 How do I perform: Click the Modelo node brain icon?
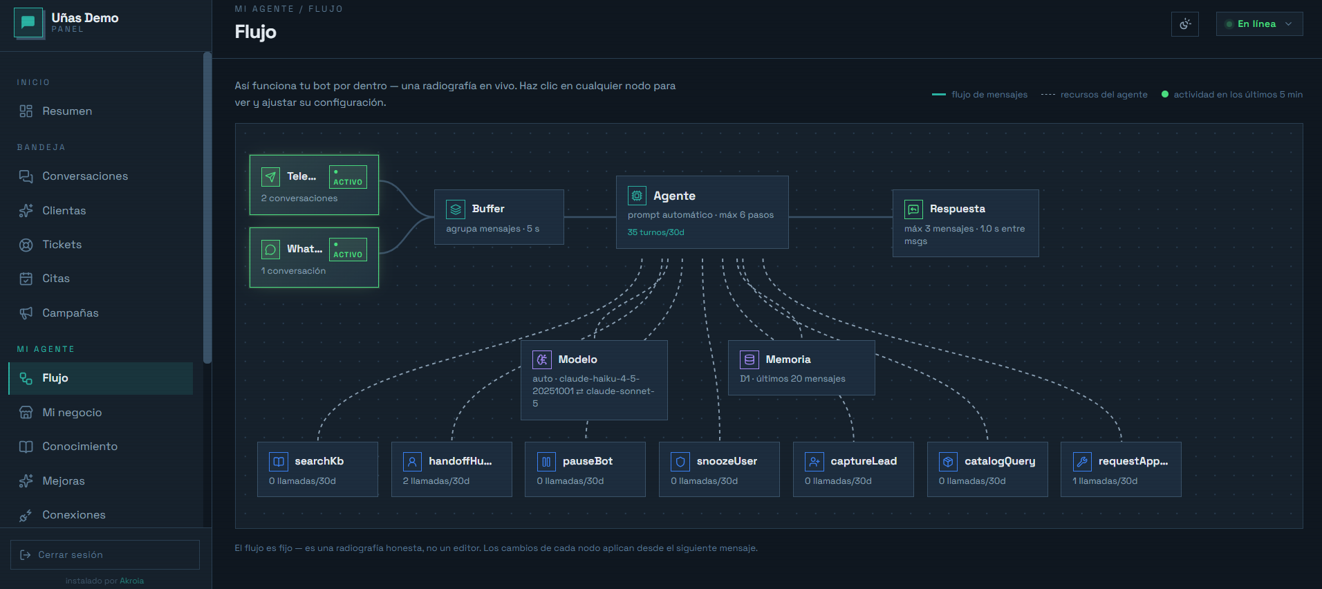pyautogui.click(x=542, y=359)
